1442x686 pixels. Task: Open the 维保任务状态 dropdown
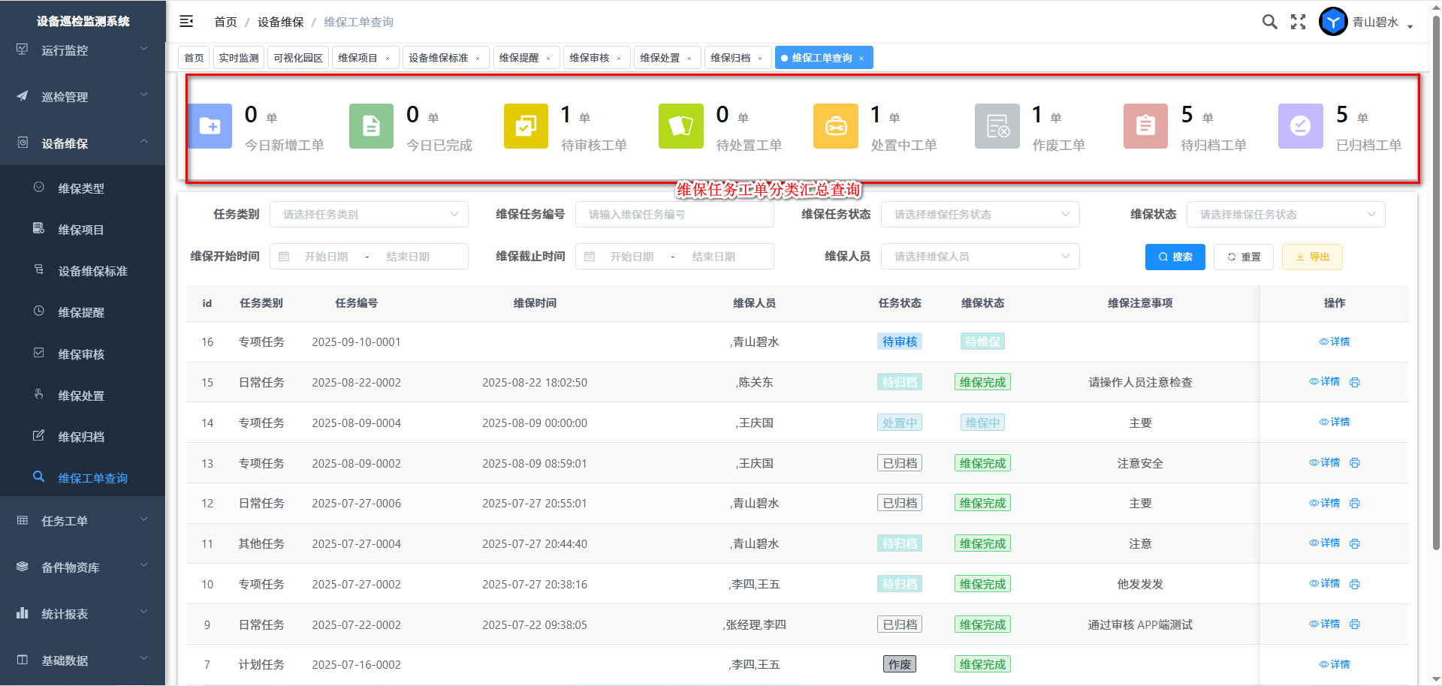979,215
